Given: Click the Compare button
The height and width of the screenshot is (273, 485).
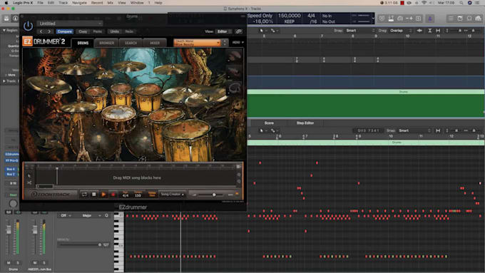Looking at the screenshot, I should coord(65,31).
